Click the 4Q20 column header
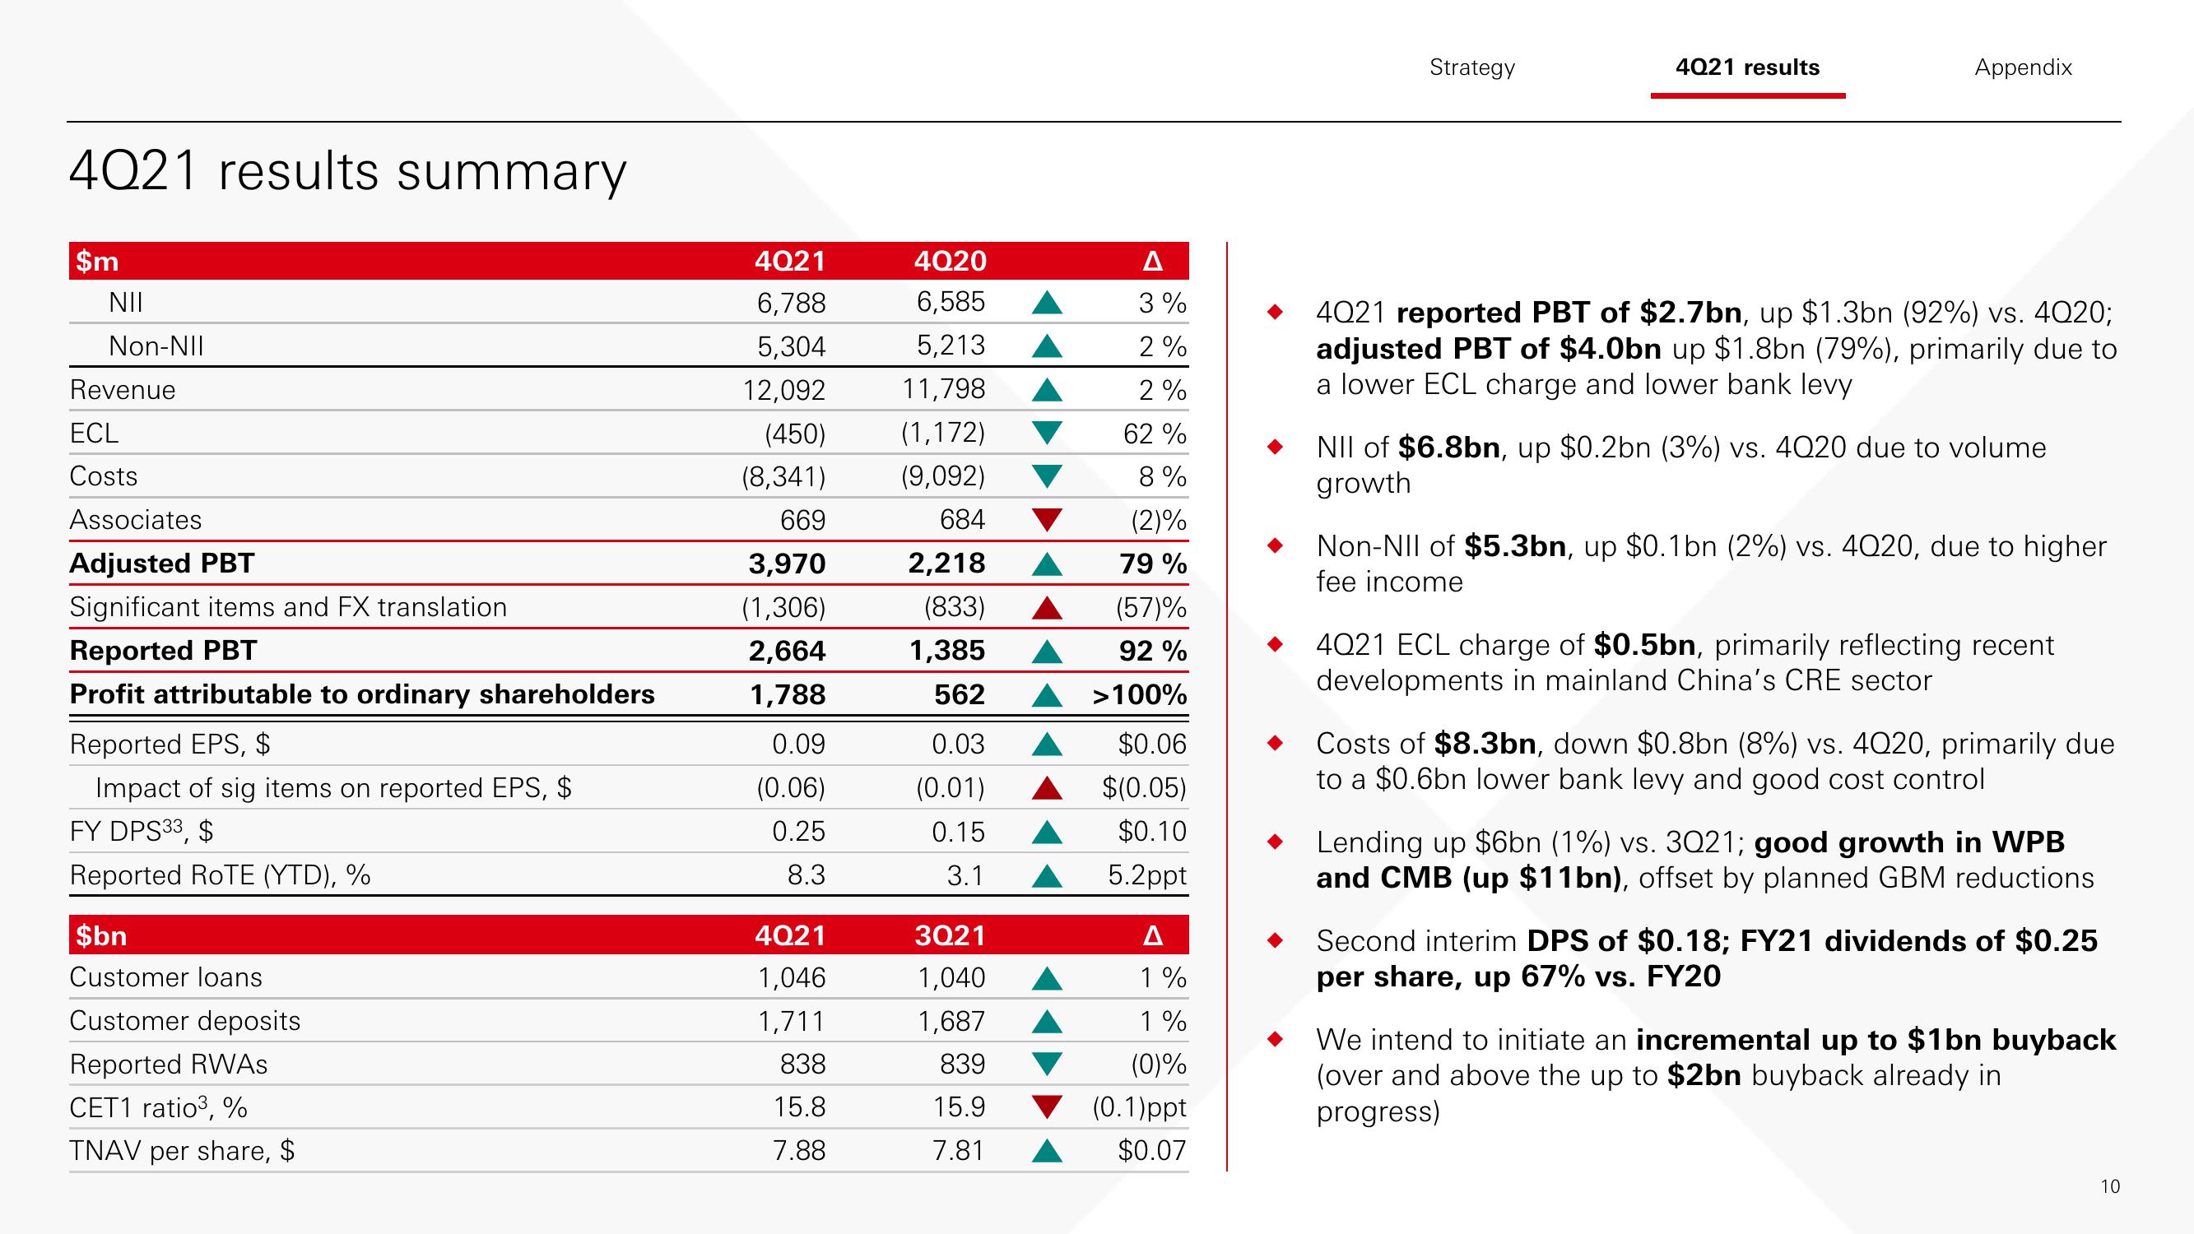Image resolution: width=2194 pixels, height=1234 pixels. pos(950,261)
